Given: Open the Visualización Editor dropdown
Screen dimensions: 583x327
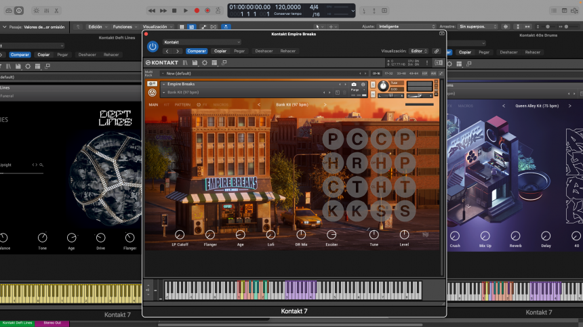Looking at the screenshot, I should click(x=418, y=51).
